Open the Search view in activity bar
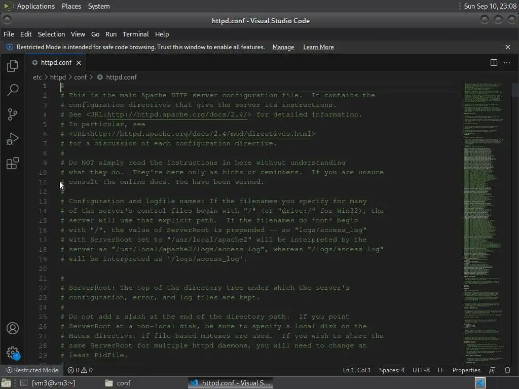This screenshot has height=389, width=519. tap(13, 90)
